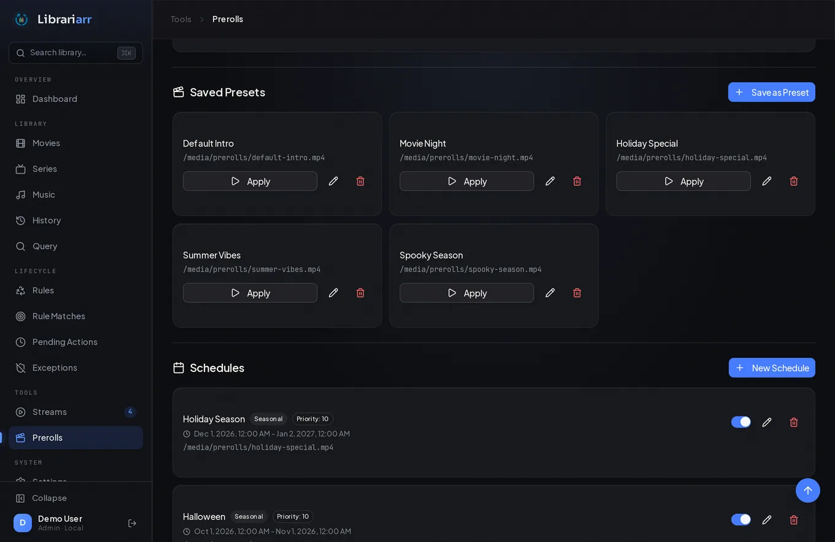Image resolution: width=835 pixels, height=542 pixels.
Task: Create a New Schedule
Action: [x=772, y=368]
